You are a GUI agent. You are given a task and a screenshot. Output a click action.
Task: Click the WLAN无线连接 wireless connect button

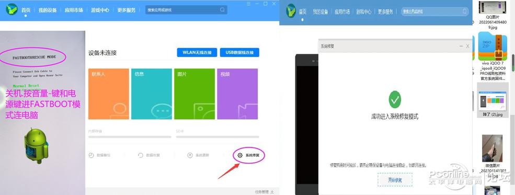(197, 52)
